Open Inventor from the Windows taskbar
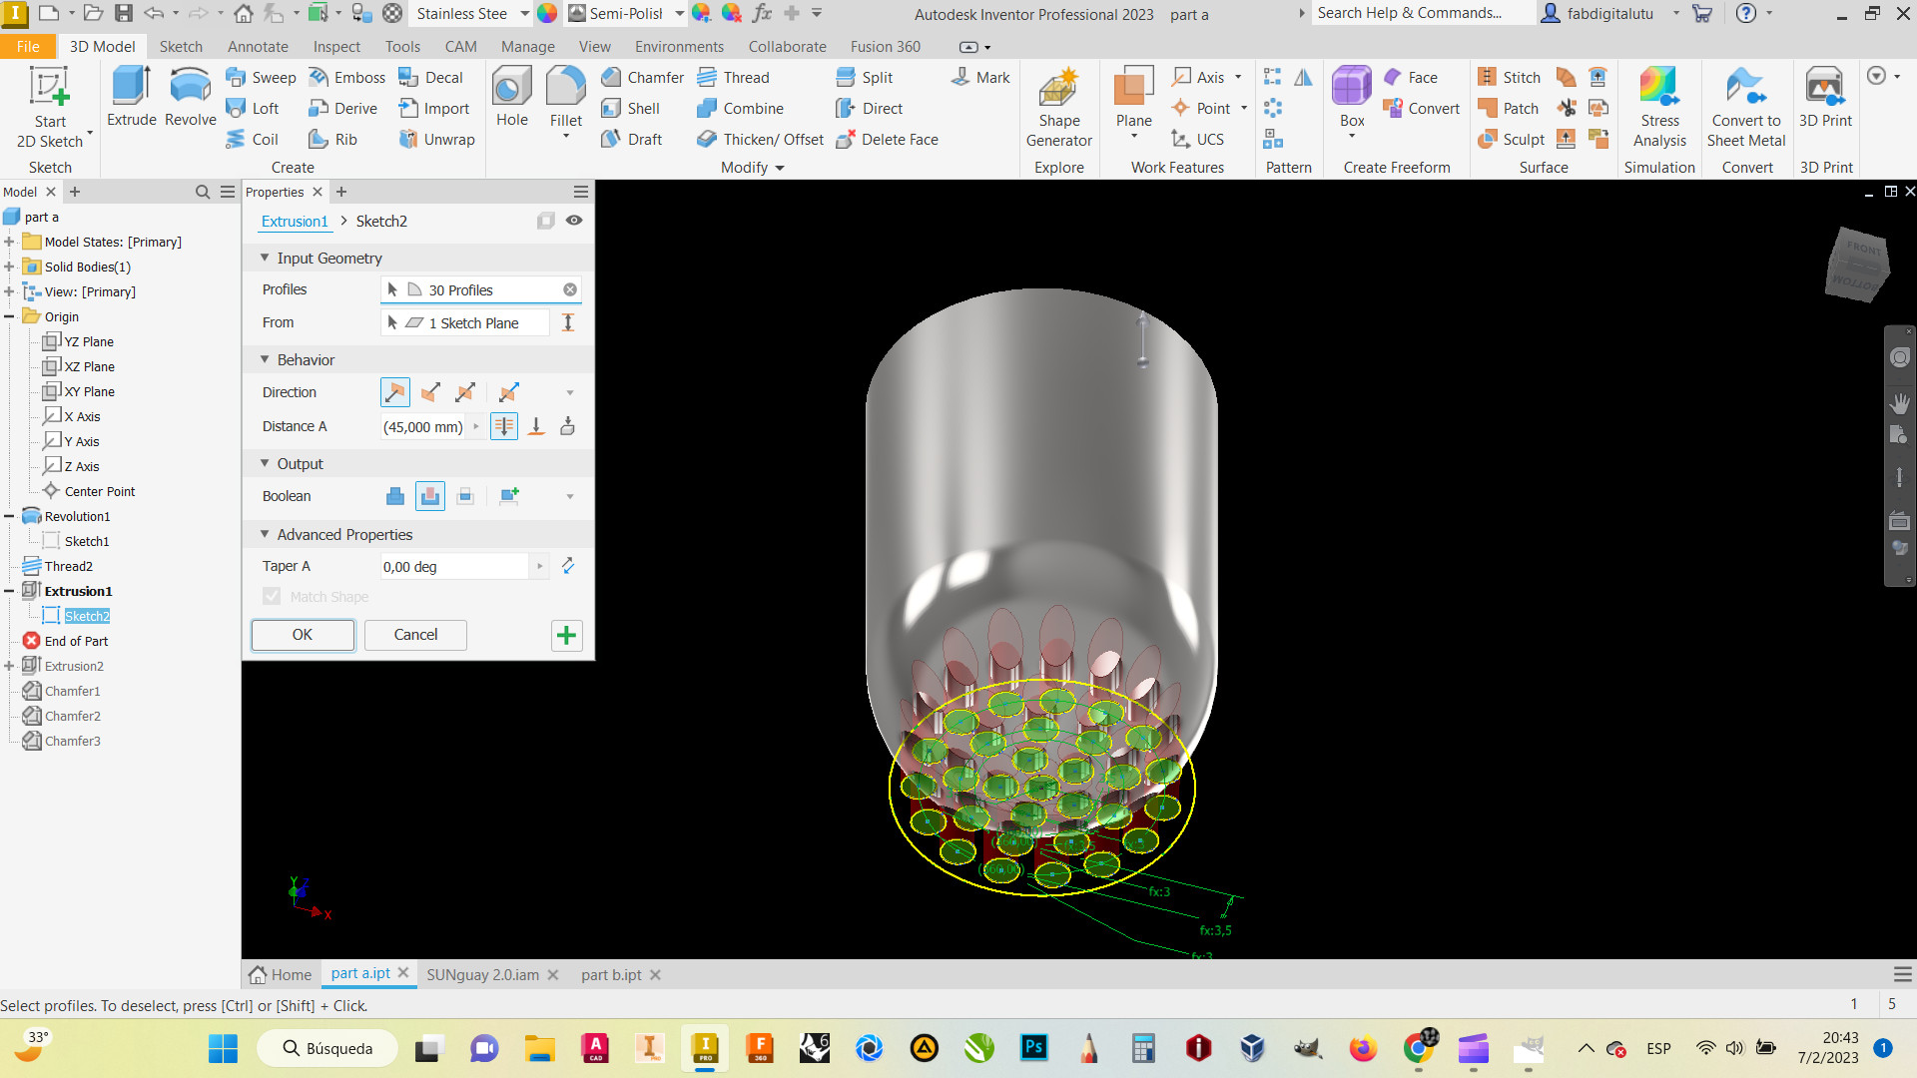Screen dimensions: 1917x1078 click(x=705, y=1048)
